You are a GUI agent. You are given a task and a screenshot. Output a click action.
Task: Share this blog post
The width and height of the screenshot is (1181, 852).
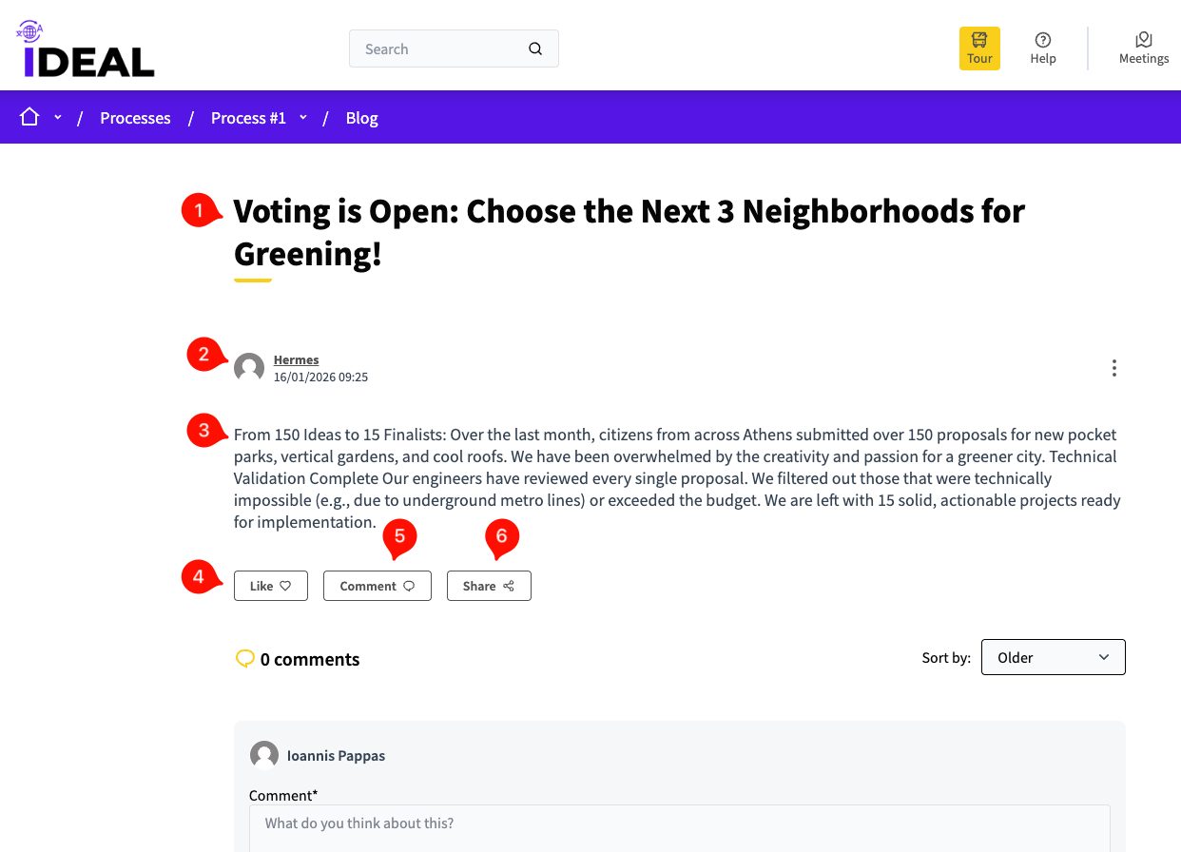point(489,586)
